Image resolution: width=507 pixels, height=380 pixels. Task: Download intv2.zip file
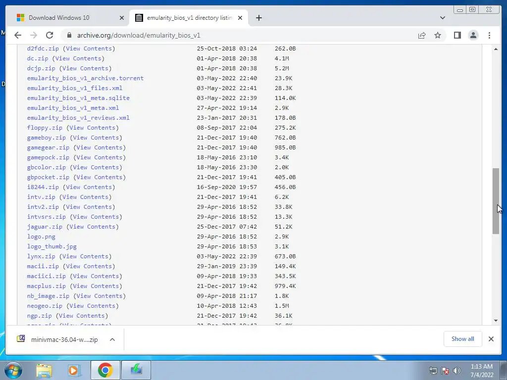[x=43, y=207]
